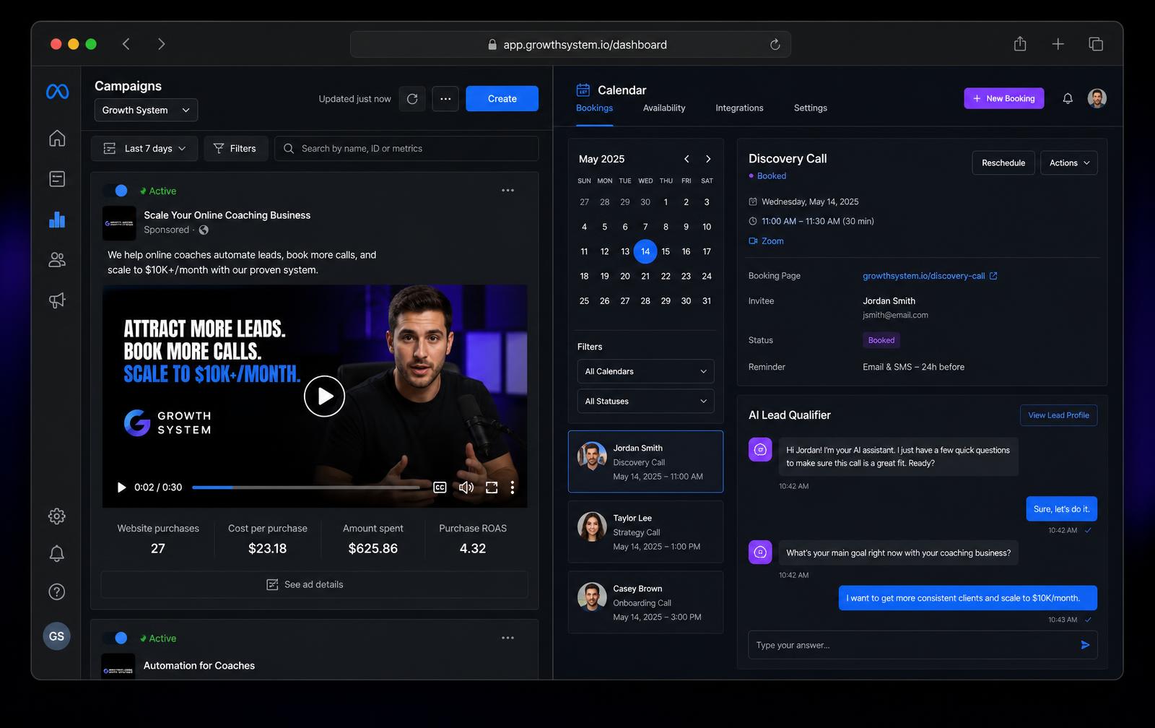The height and width of the screenshot is (728, 1155).
Task: Open menu for Automation for Coaches ad
Action: pyautogui.click(x=508, y=638)
